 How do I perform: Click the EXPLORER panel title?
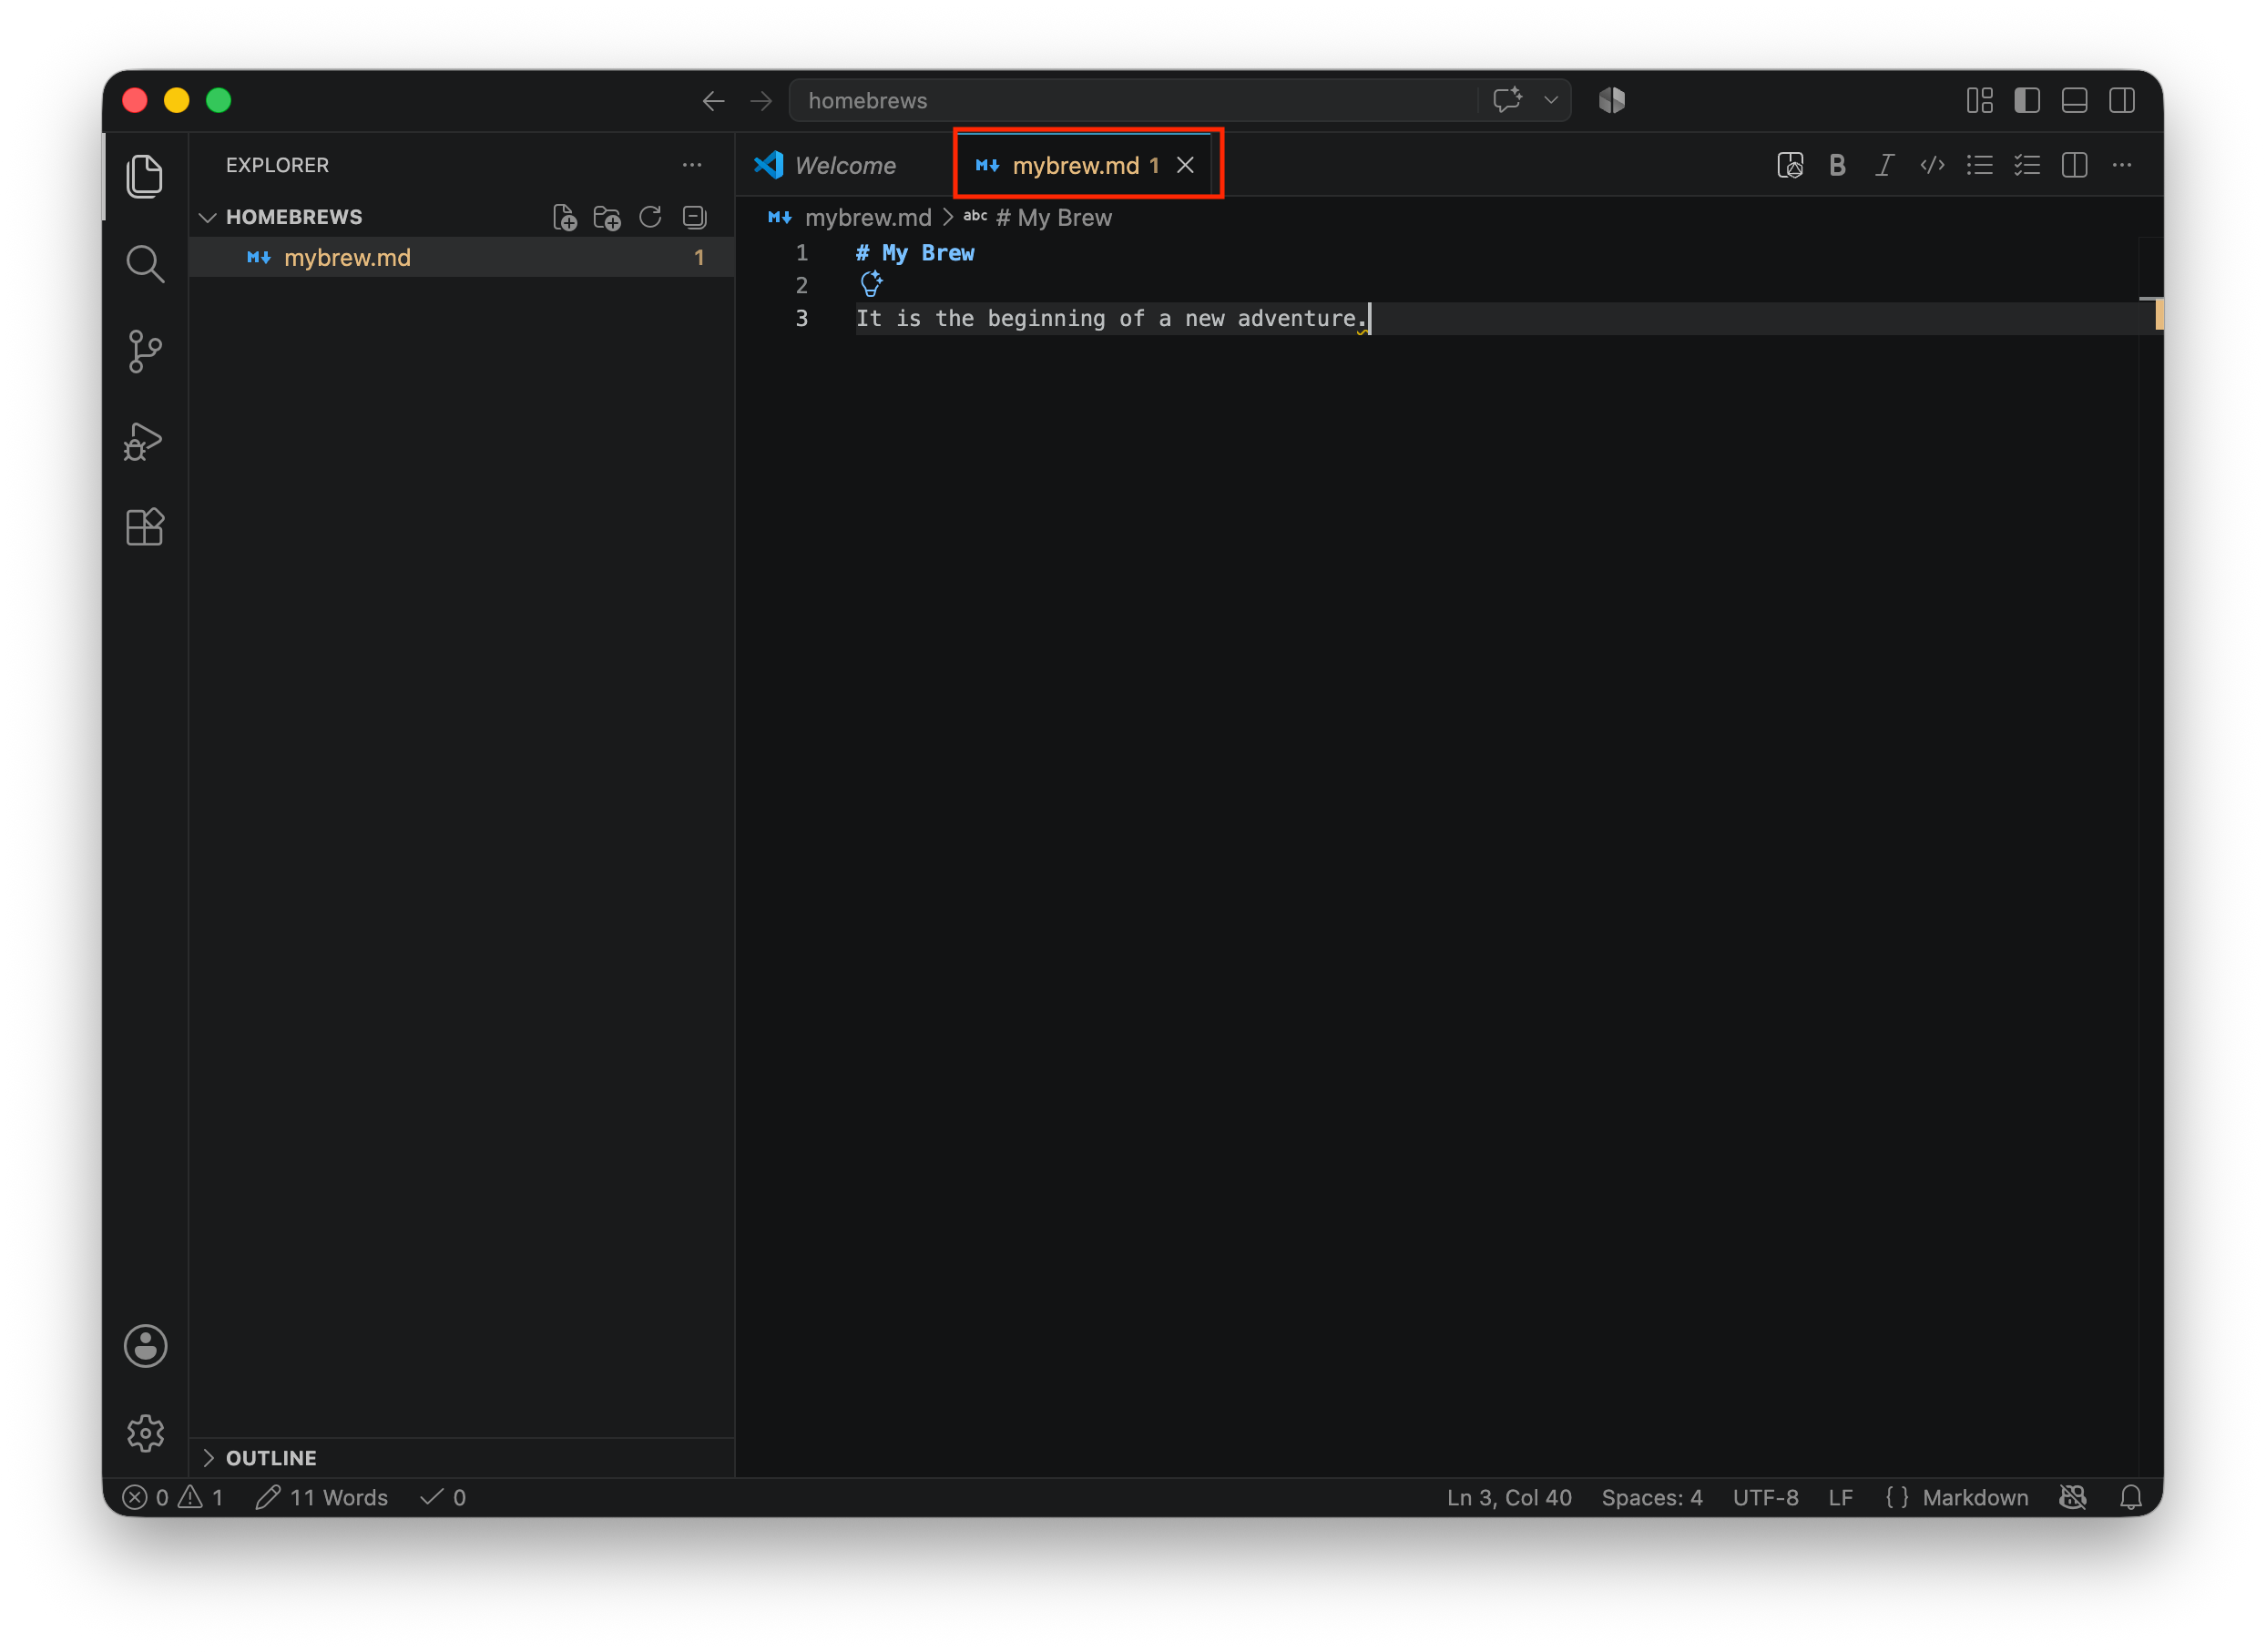pos(277,165)
